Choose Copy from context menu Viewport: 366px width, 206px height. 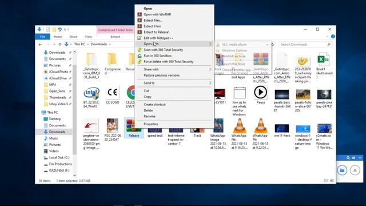point(148,97)
